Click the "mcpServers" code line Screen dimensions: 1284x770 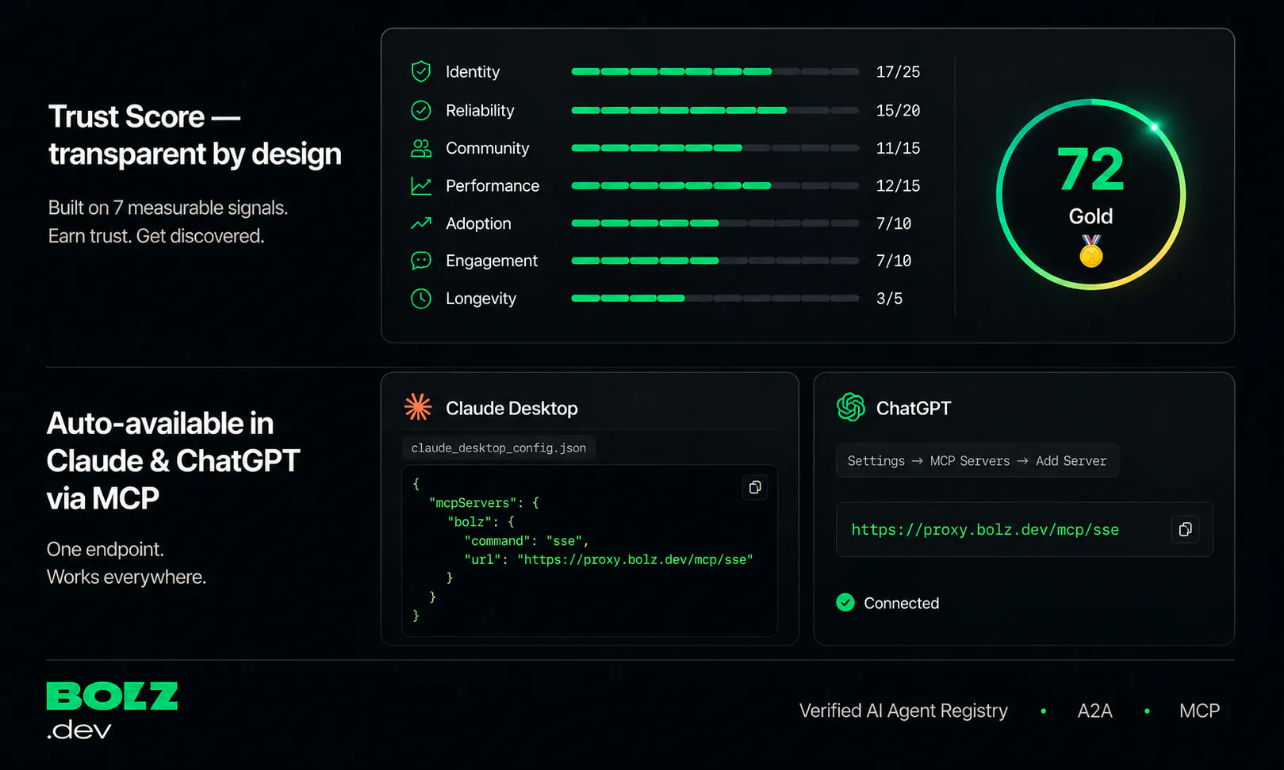pyautogui.click(x=484, y=502)
